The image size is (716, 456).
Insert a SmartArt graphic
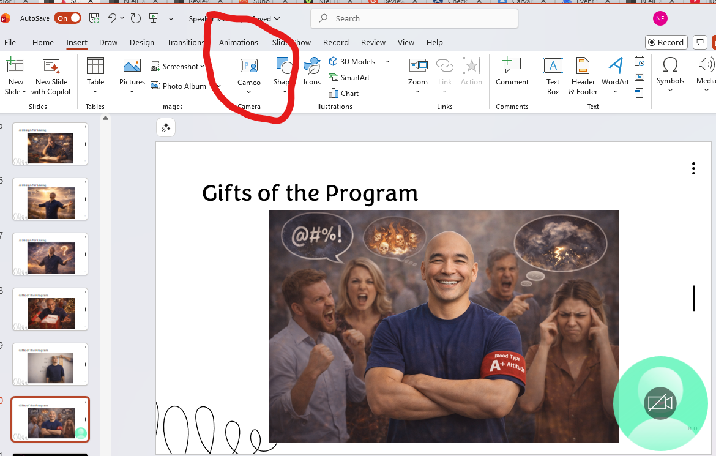(x=349, y=77)
